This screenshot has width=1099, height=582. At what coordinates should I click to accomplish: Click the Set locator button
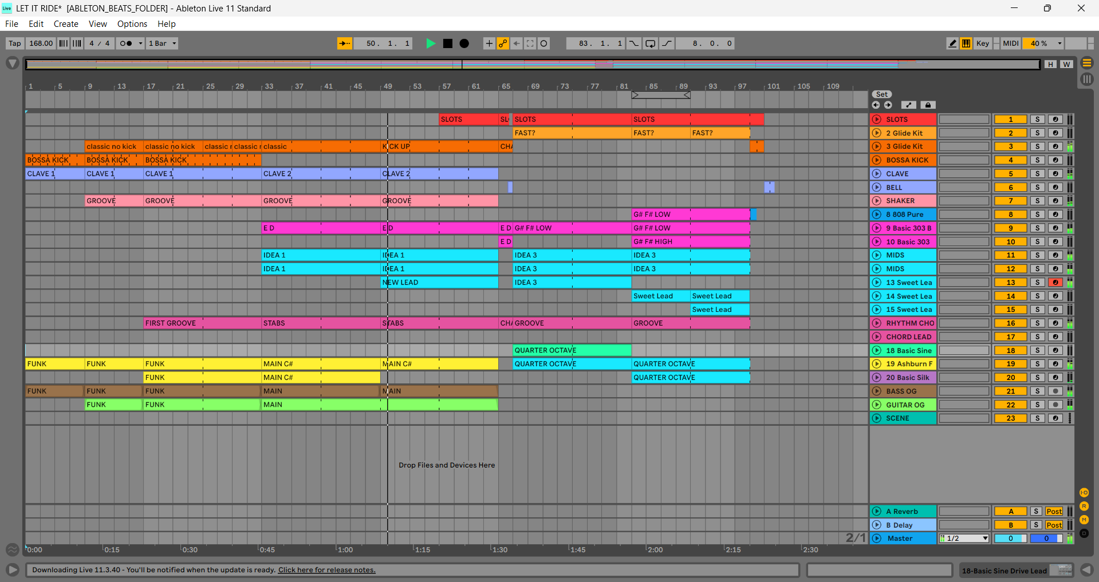click(x=882, y=94)
